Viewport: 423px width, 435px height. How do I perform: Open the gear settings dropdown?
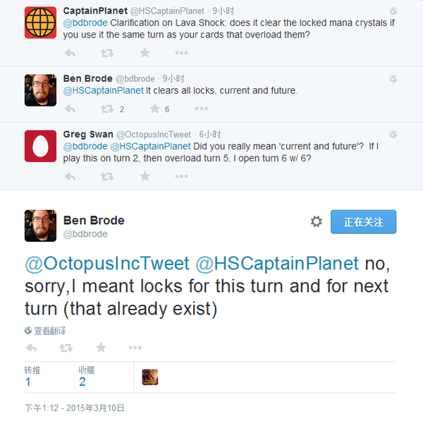click(317, 221)
